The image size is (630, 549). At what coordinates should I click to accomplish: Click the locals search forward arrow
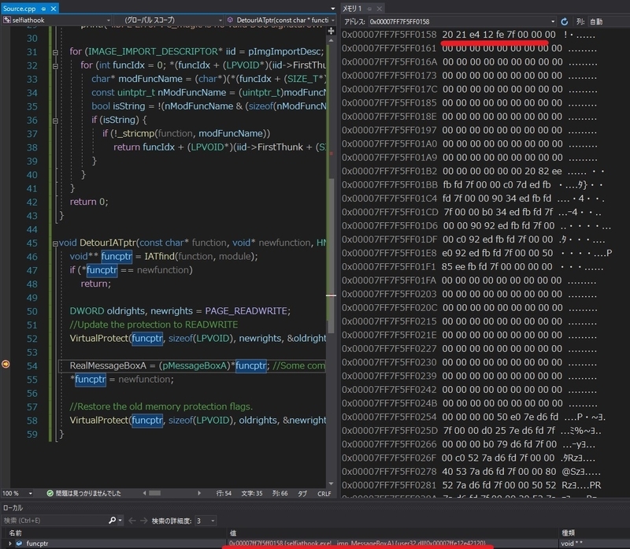point(143,521)
